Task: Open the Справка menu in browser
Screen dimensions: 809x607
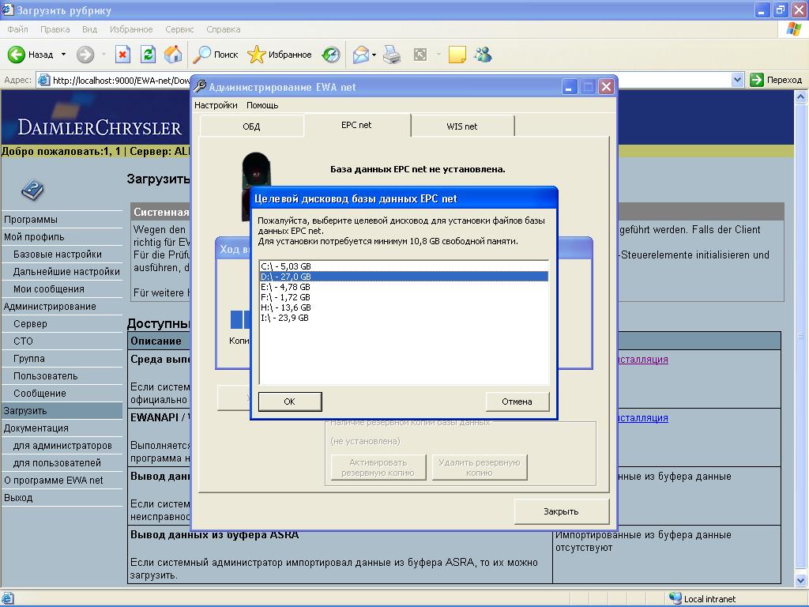Action: 224,29
